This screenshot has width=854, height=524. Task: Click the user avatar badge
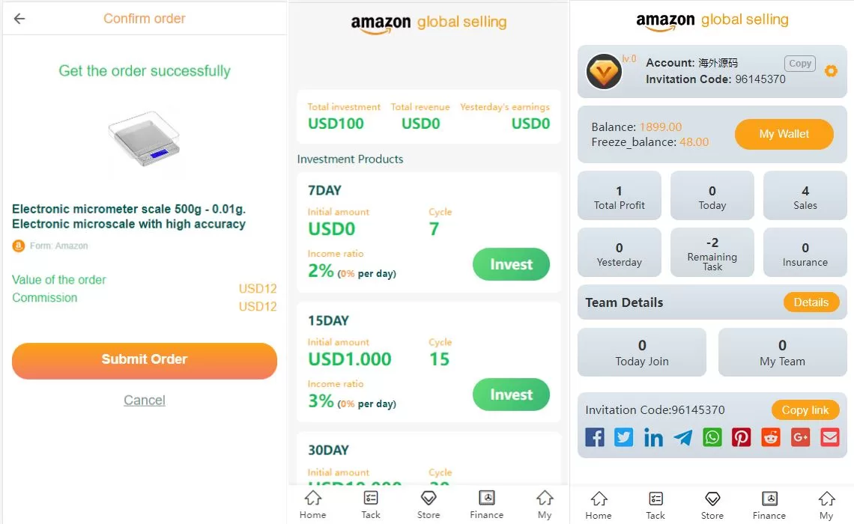click(x=604, y=72)
